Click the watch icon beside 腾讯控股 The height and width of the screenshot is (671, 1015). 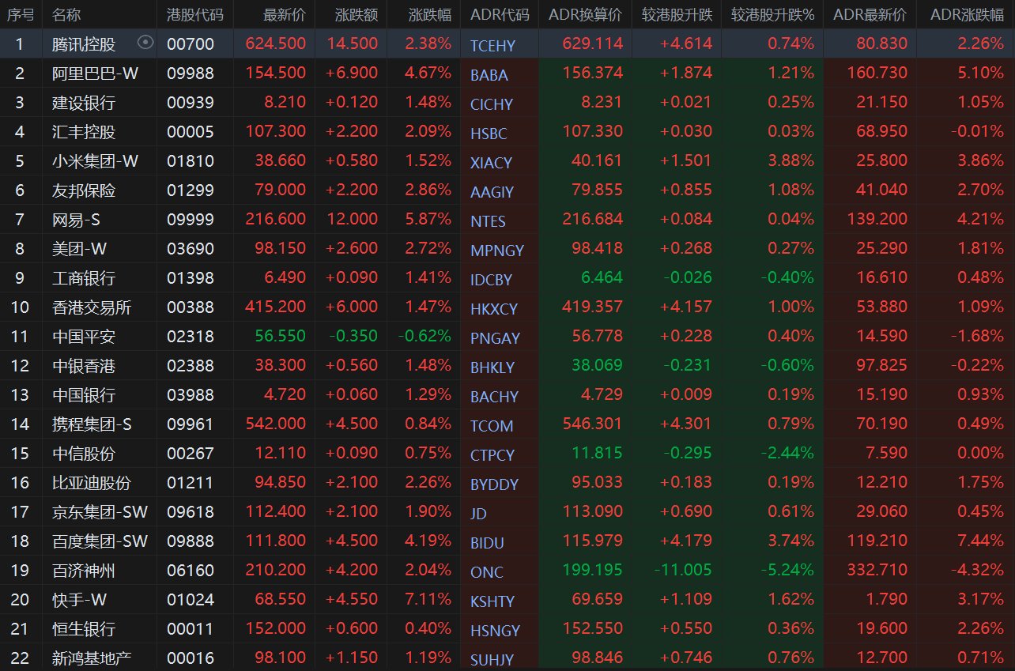[145, 43]
